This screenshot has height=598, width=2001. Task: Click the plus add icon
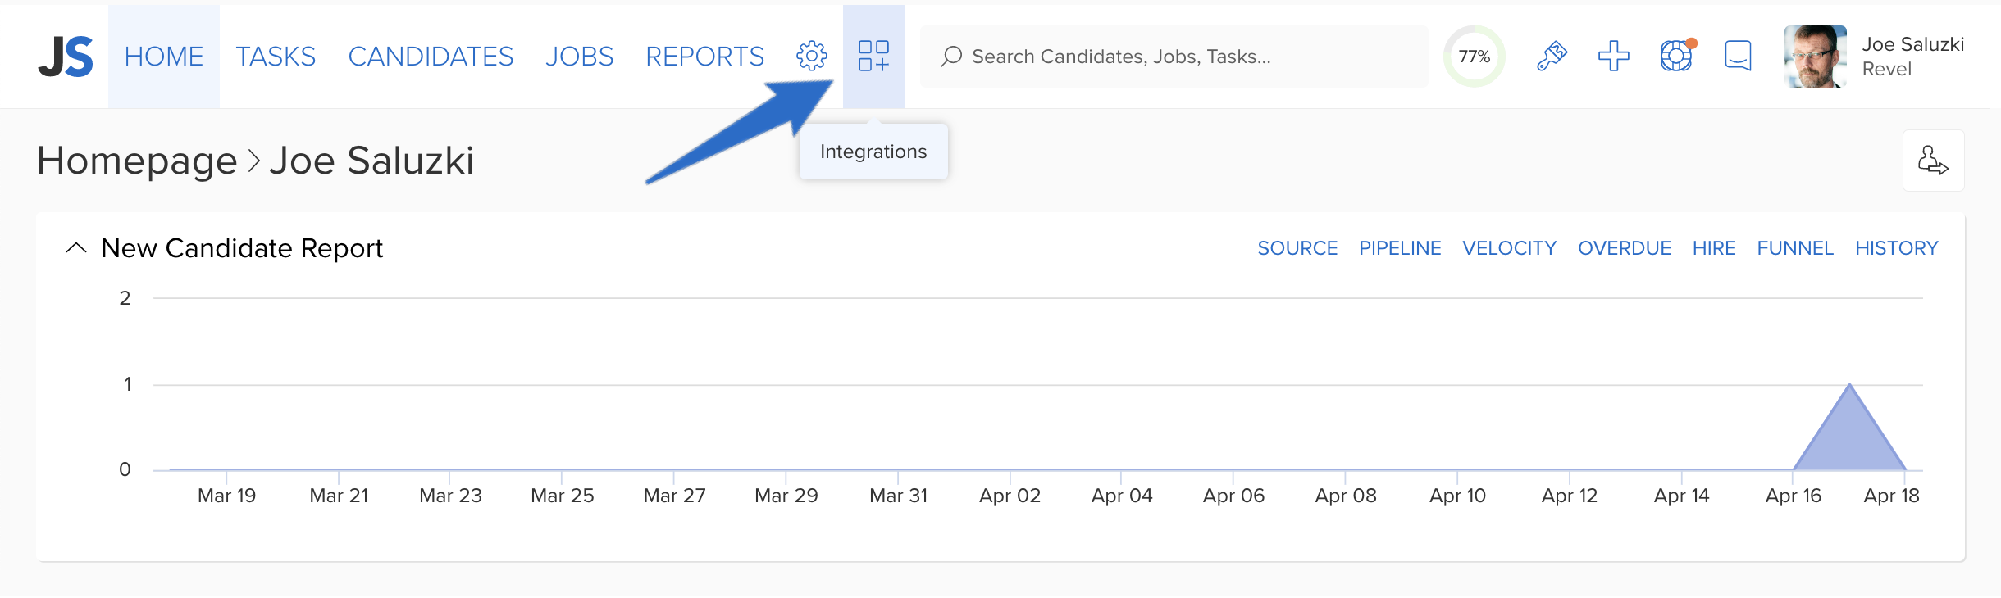coord(1613,56)
